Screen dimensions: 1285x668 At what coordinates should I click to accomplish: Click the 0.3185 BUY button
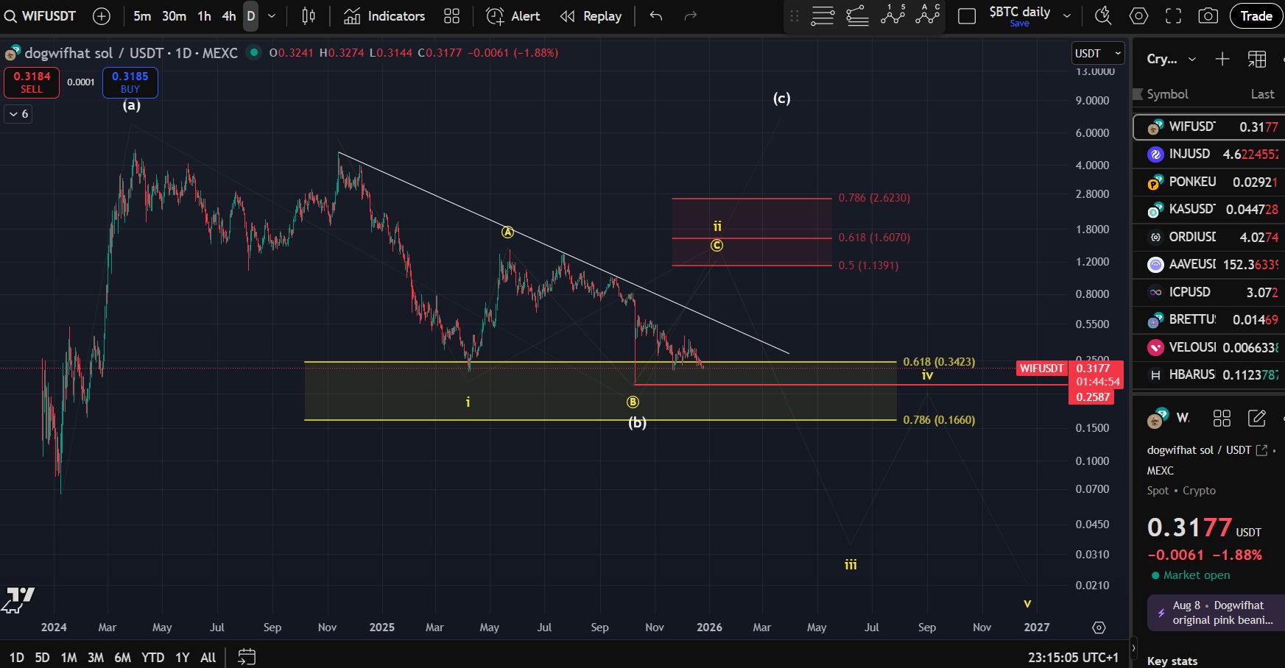(x=130, y=82)
